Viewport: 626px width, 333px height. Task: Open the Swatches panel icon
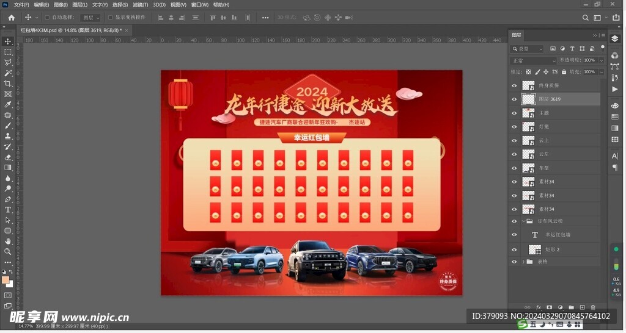(615, 117)
